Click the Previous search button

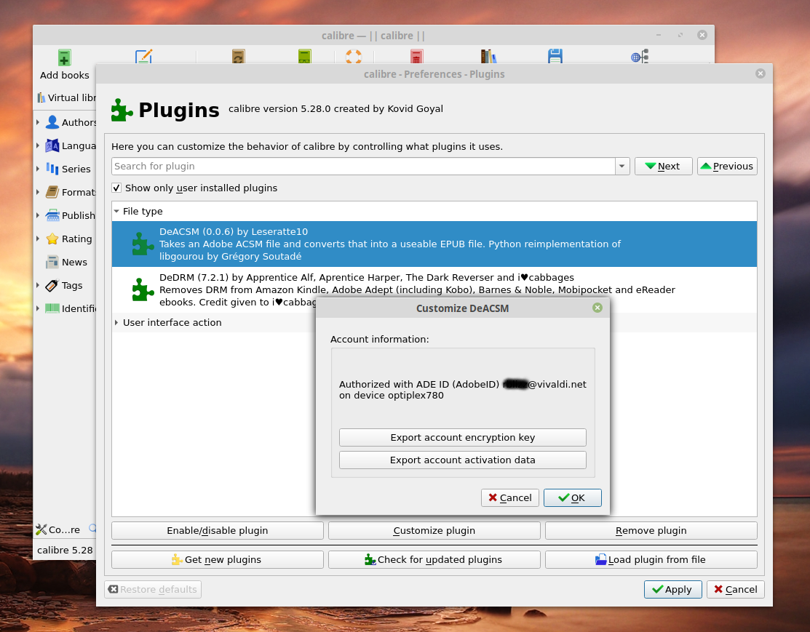727,167
